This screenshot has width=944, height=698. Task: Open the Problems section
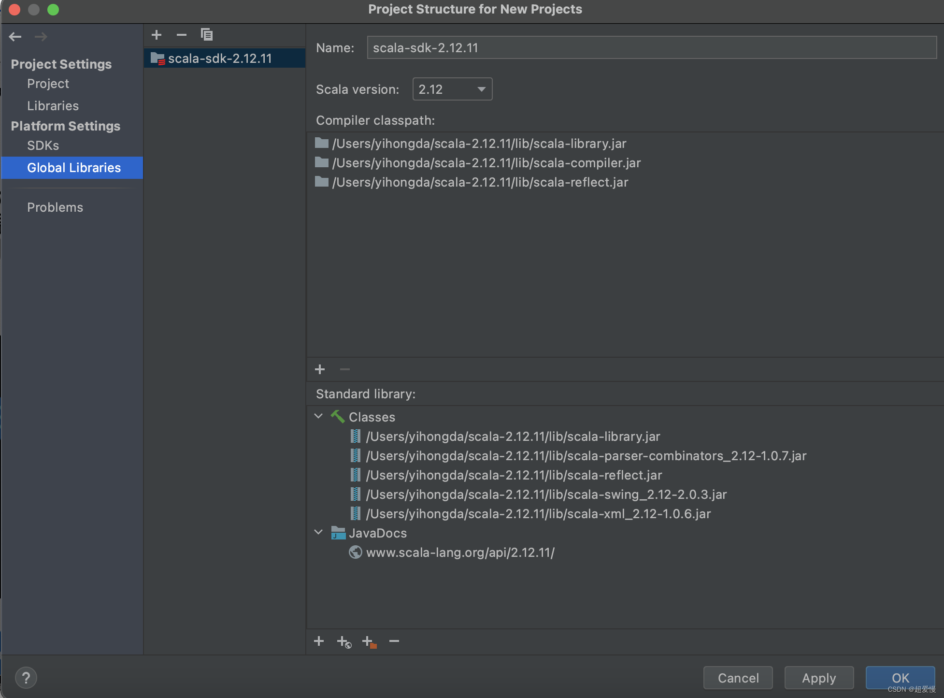(x=55, y=207)
